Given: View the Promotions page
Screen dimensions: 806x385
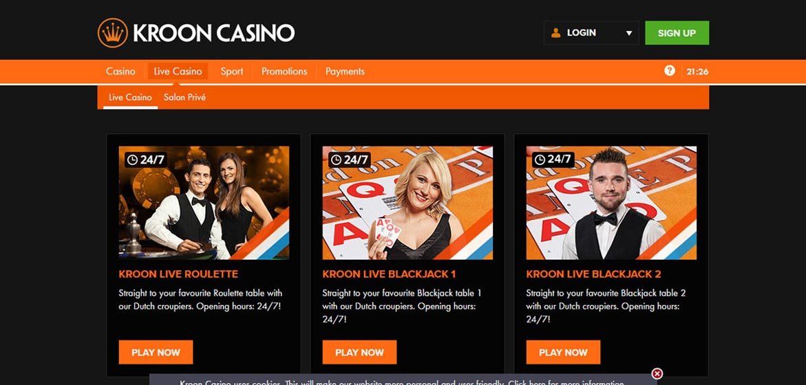Looking at the screenshot, I should point(284,71).
